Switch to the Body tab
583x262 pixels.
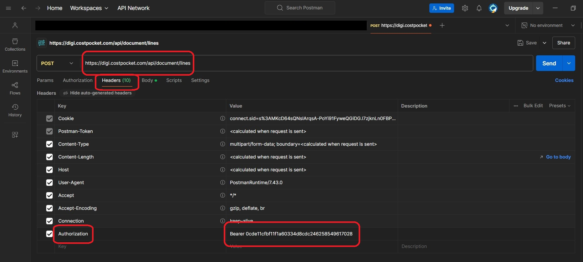tap(148, 80)
